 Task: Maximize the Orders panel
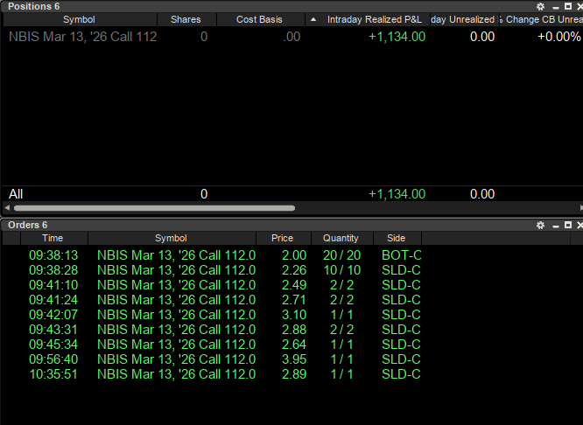tap(568, 225)
